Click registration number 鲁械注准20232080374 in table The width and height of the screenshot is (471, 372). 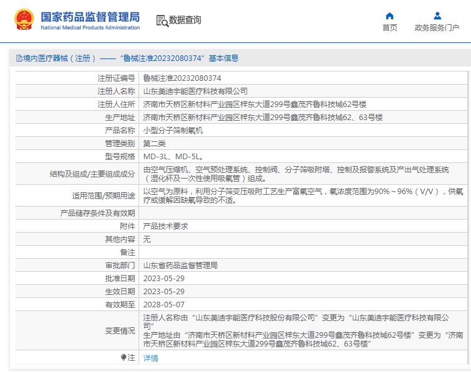182,78
